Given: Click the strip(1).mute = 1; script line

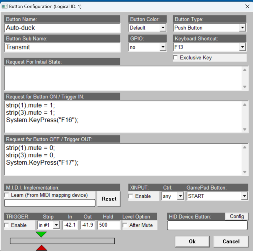Looking at the screenshot, I should pyautogui.click(x=30, y=105).
